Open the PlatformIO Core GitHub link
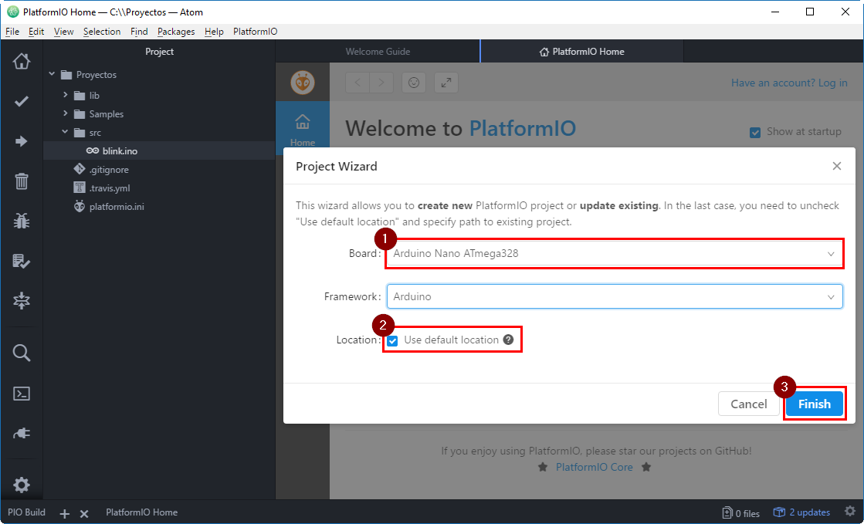Image resolution: width=864 pixels, height=524 pixels. [594, 467]
